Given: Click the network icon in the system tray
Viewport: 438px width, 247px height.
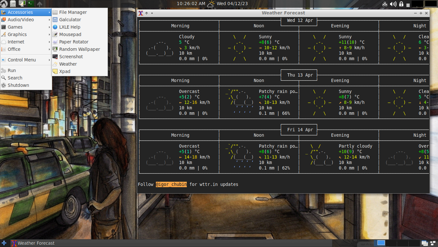Looking at the screenshot, I should [385, 4].
